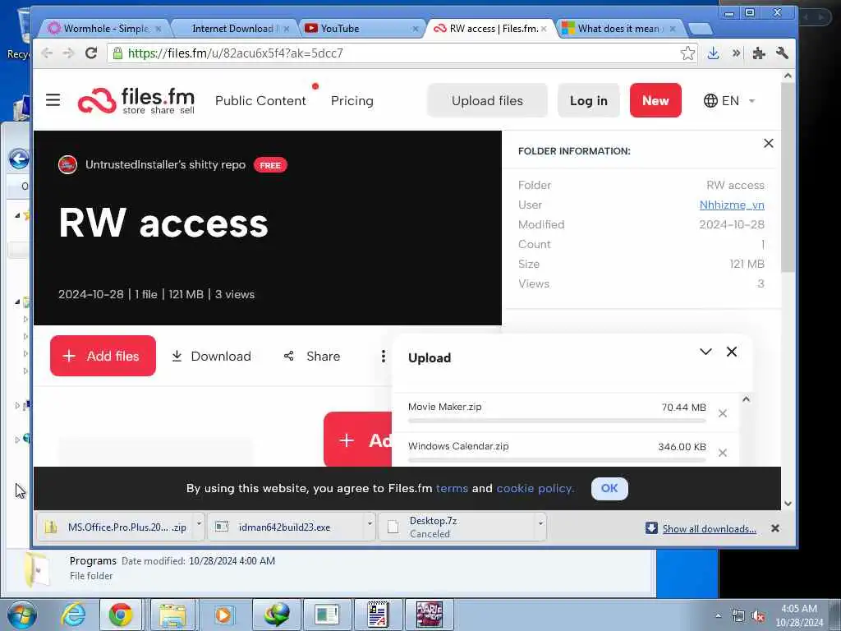This screenshot has height=631, width=841.
Task: Click the Upload files button
Action: 487,100
